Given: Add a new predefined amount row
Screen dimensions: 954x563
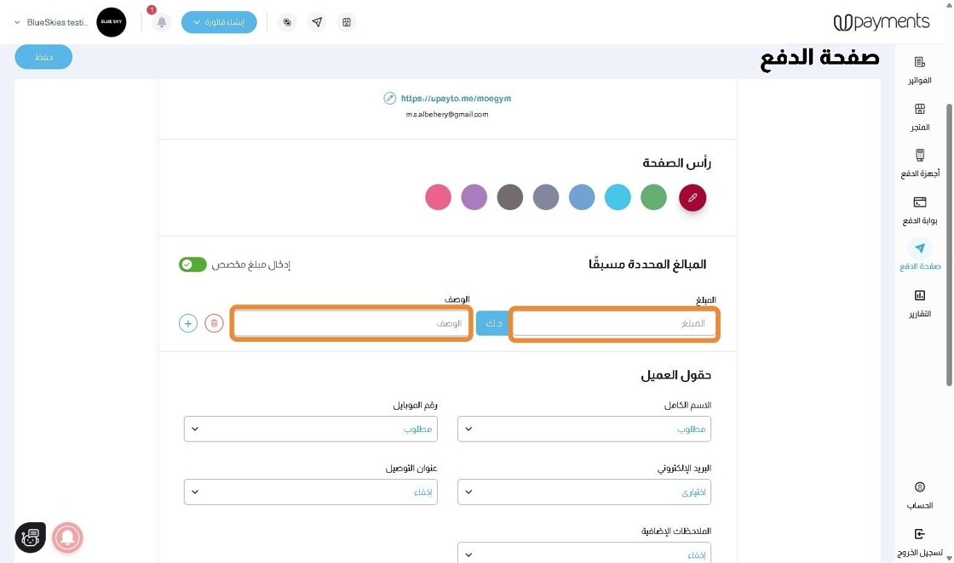Looking at the screenshot, I should [188, 323].
